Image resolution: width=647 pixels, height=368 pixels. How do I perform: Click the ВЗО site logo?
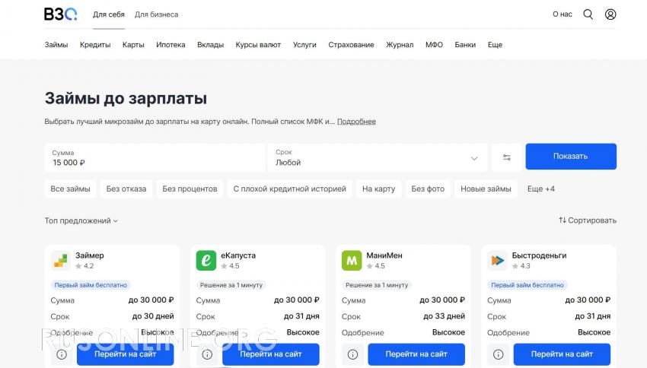(60, 14)
